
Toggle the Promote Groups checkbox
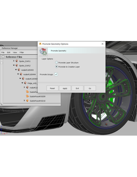tap(56, 74)
